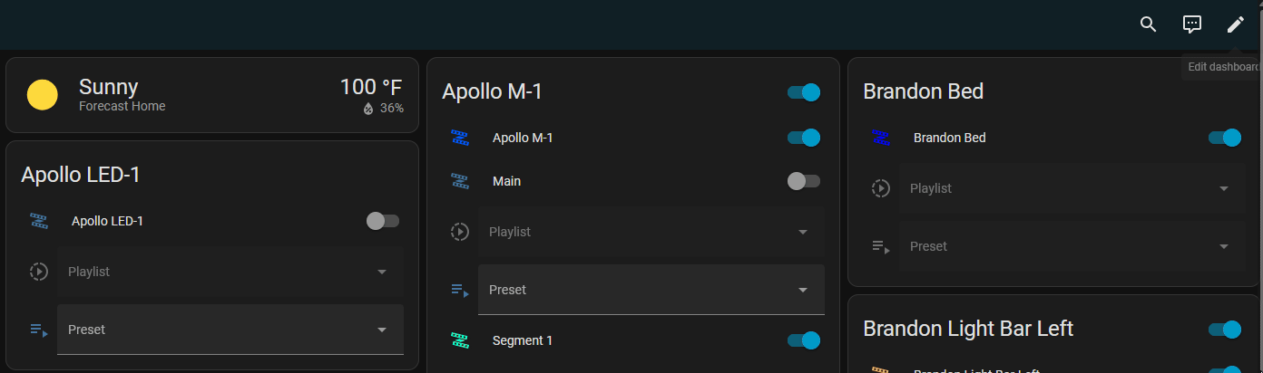Open the Forecast Home weather card

[212, 95]
